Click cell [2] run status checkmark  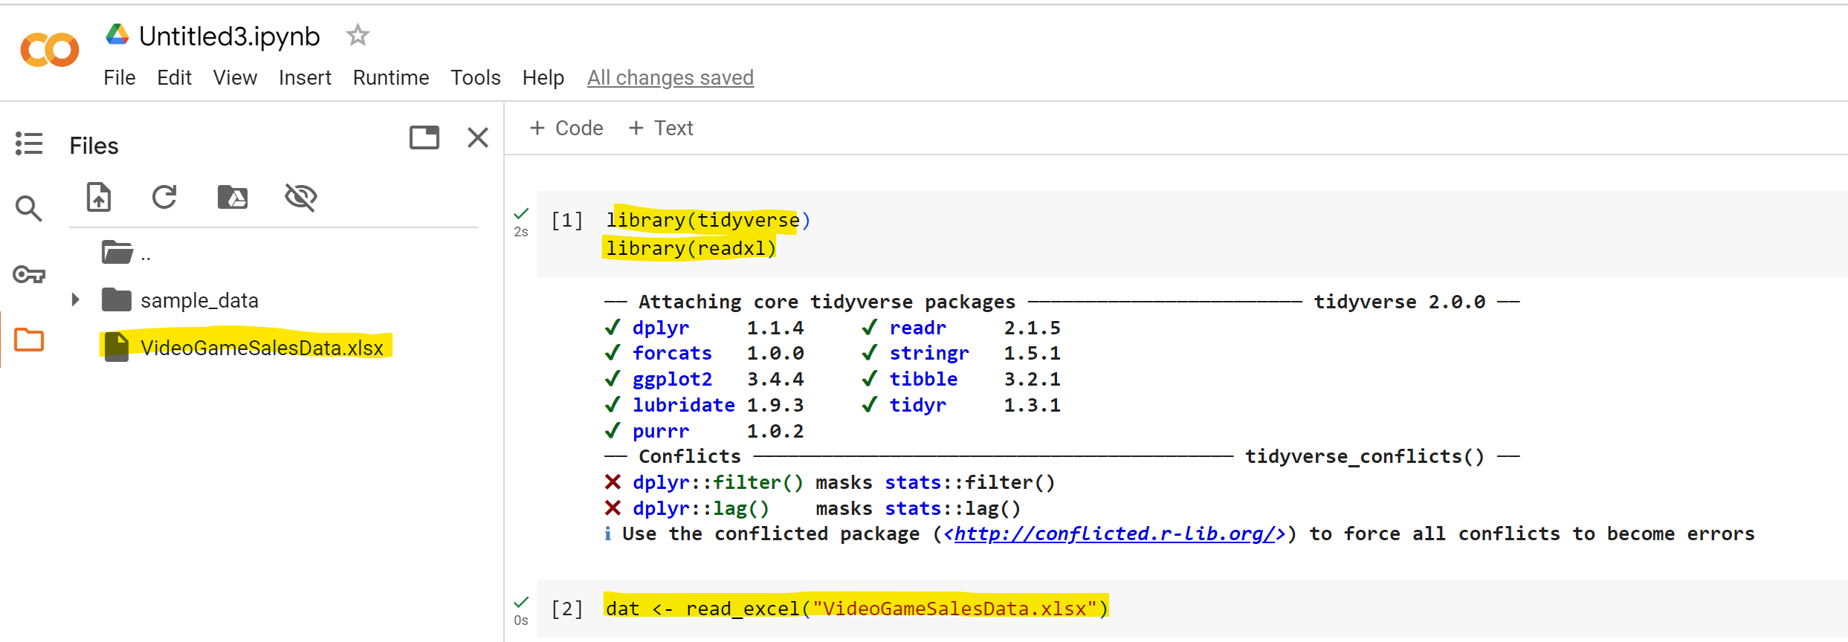point(521,602)
